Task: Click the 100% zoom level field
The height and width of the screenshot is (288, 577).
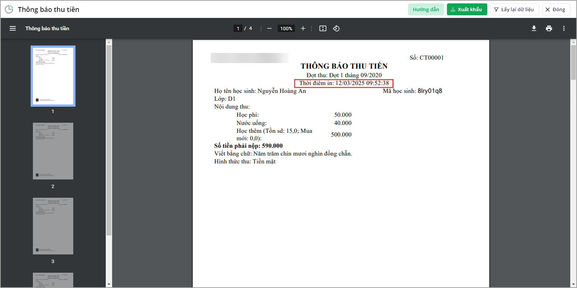Action: (286, 28)
